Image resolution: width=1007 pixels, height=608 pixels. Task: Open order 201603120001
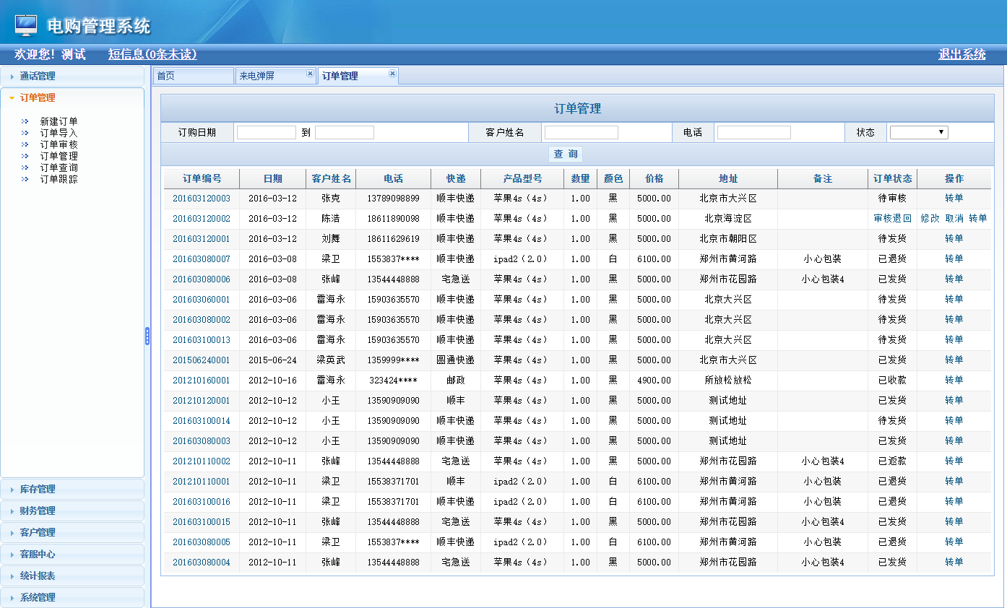point(202,239)
